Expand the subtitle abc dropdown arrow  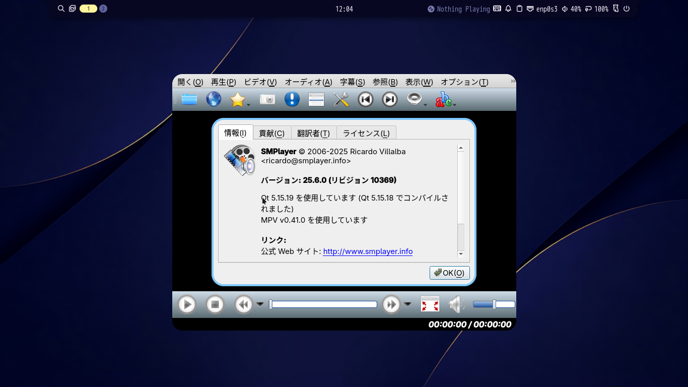tap(454, 105)
